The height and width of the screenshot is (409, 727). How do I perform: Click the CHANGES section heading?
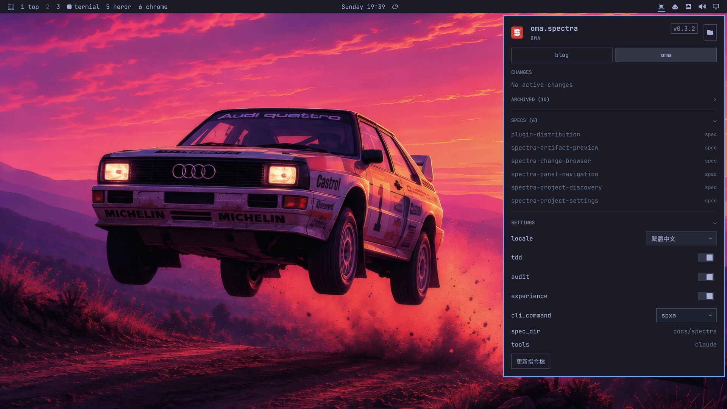pyautogui.click(x=521, y=72)
